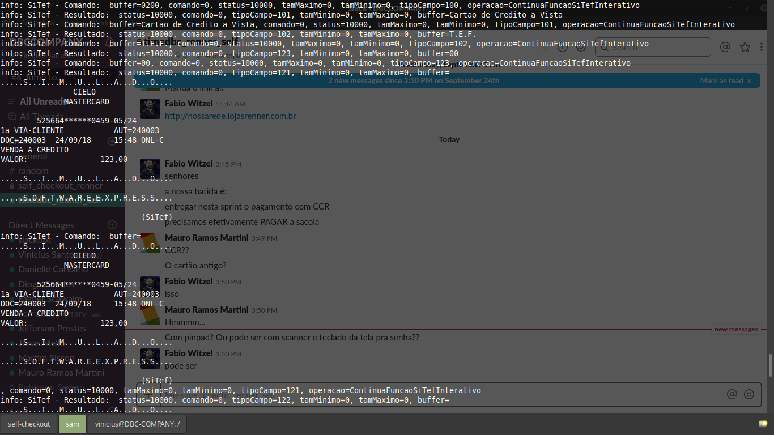Open emoji picker in message box
Viewport: 774px width, 435px height.
(749, 394)
